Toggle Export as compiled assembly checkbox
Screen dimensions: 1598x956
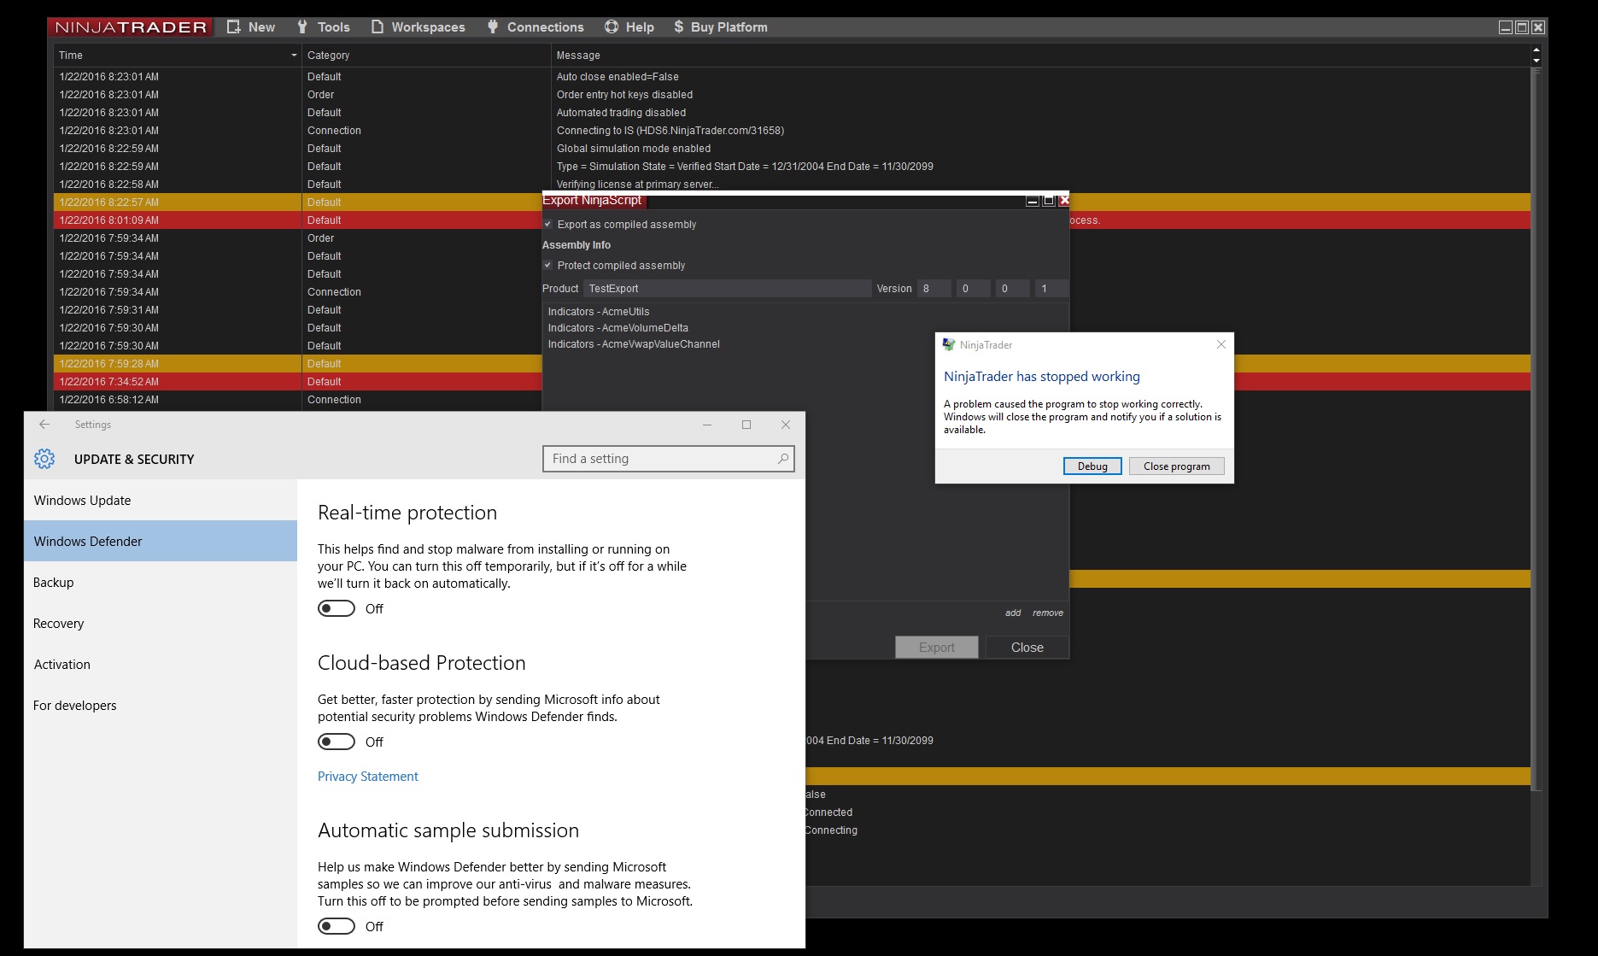pyautogui.click(x=548, y=225)
